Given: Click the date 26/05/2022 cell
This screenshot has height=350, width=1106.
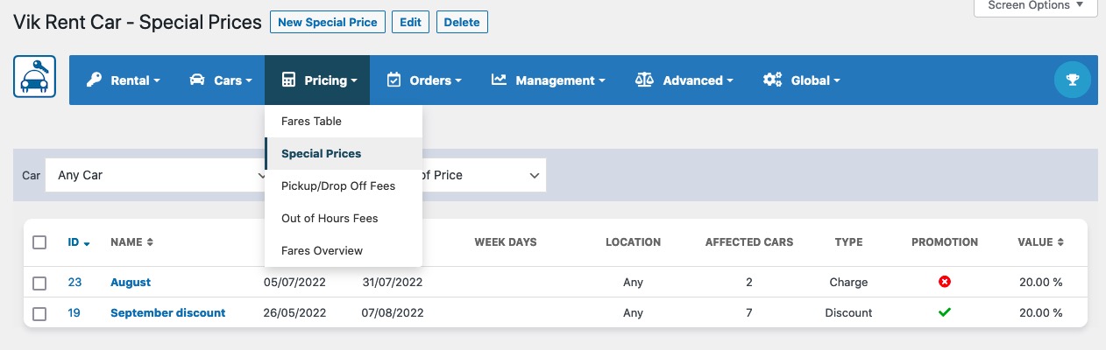Looking at the screenshot, I should coord(294,312).
